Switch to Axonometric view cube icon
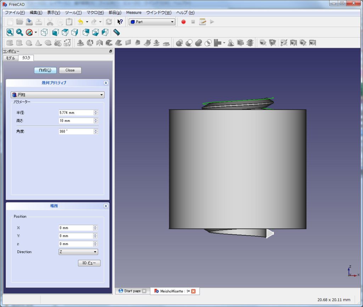The width and height of the screenshot is (363, 307). [44, 32]
